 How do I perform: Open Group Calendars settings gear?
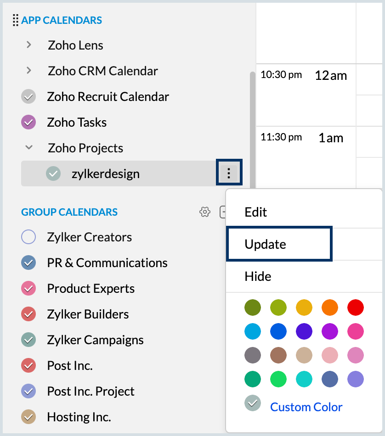pyautogui.click(x=205, y=212)
